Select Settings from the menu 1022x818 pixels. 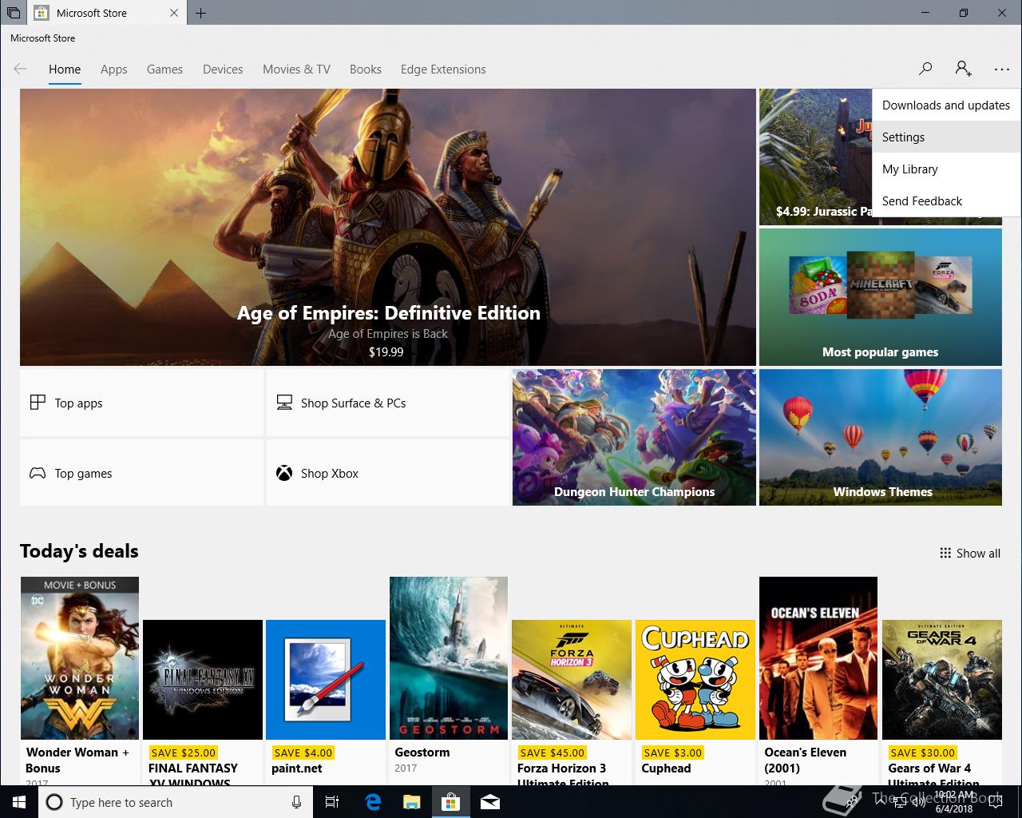pos(946,137)
